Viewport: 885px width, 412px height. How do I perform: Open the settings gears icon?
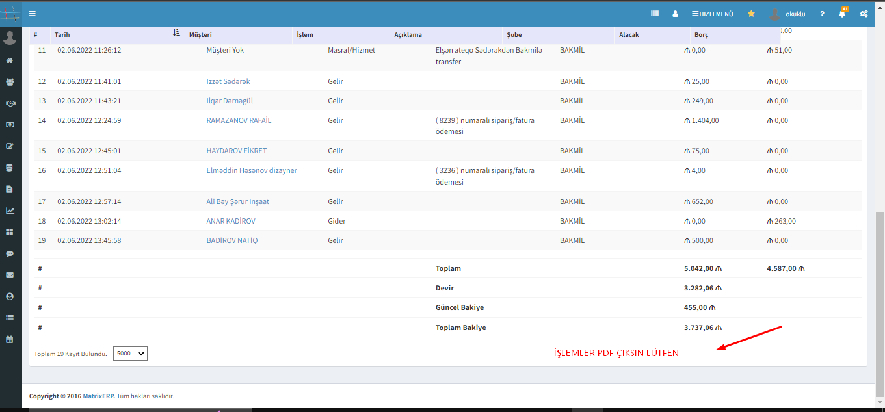click(x=864, y=14)
